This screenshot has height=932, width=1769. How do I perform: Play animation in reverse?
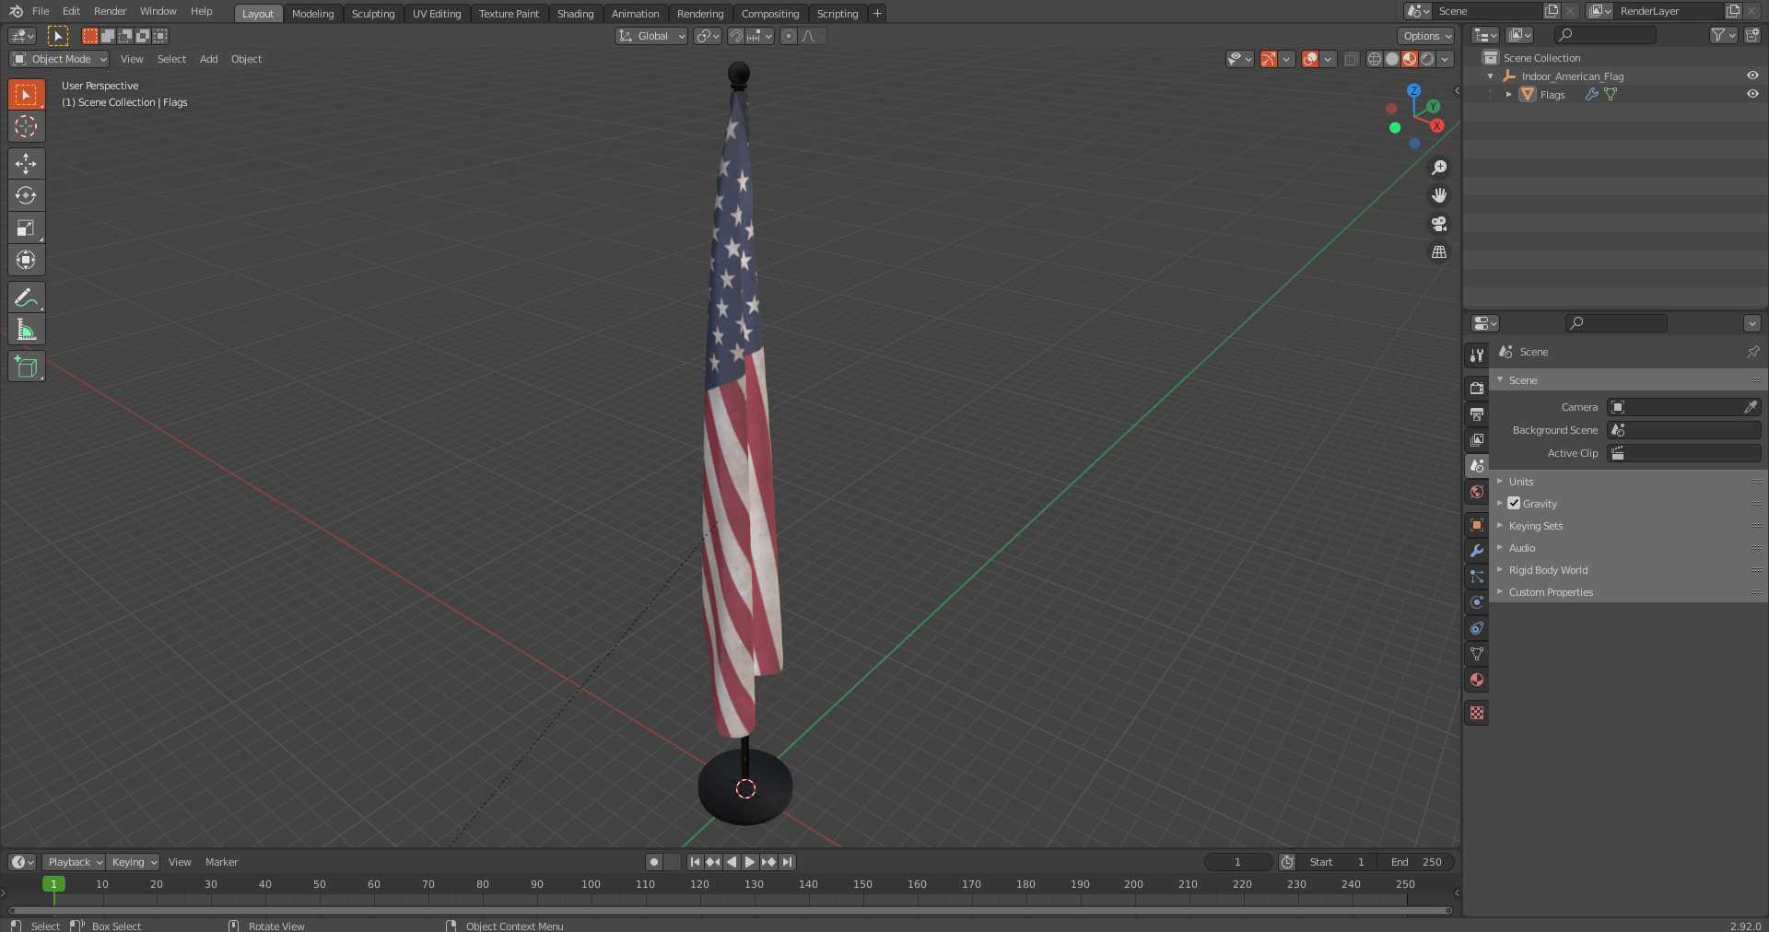[x=732, y=862]
